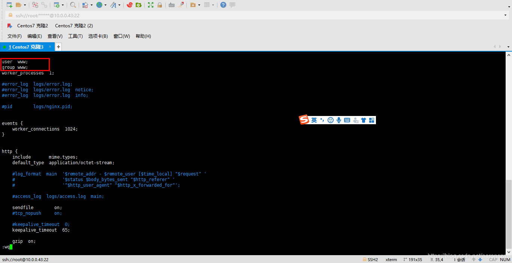Open the tab list dropdown arrow

(508, 47)
